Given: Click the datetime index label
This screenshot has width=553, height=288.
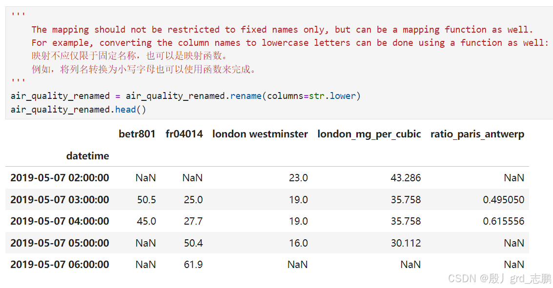Looking at the screenshot, I should (87, 156).
